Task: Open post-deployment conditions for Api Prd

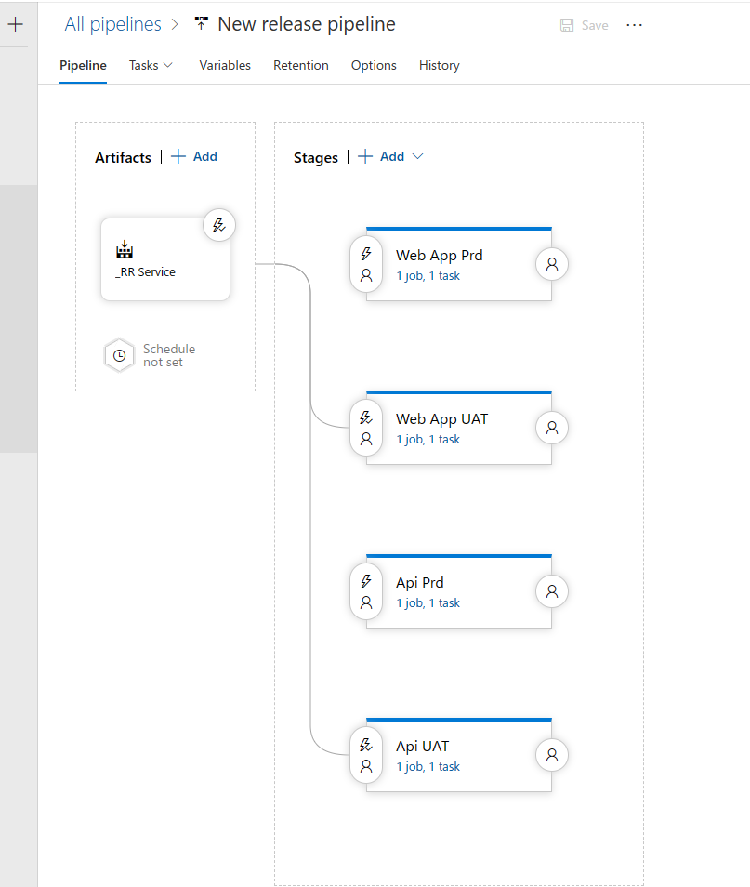Action: click(552, 591)
